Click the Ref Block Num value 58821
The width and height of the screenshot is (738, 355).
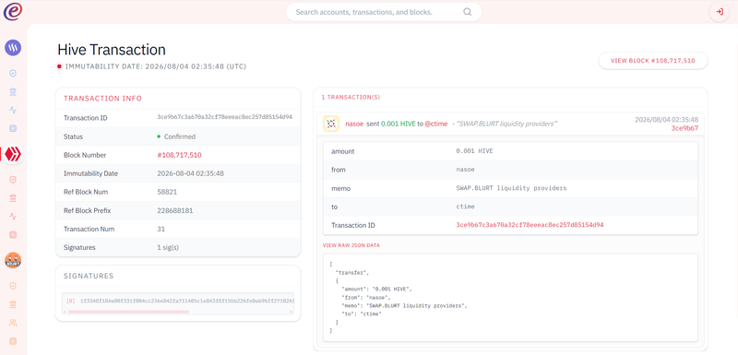(x=167, y=192)
